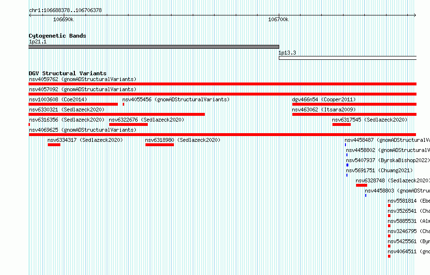430x275 pixels.
Task: Open the nsv5885531 variant label
Action: coord(409,221)
